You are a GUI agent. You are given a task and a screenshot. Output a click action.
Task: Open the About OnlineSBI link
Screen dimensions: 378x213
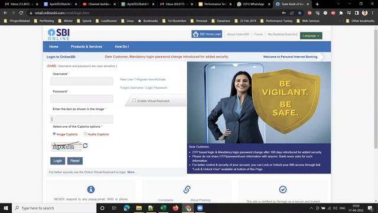[x=238, y=34]
